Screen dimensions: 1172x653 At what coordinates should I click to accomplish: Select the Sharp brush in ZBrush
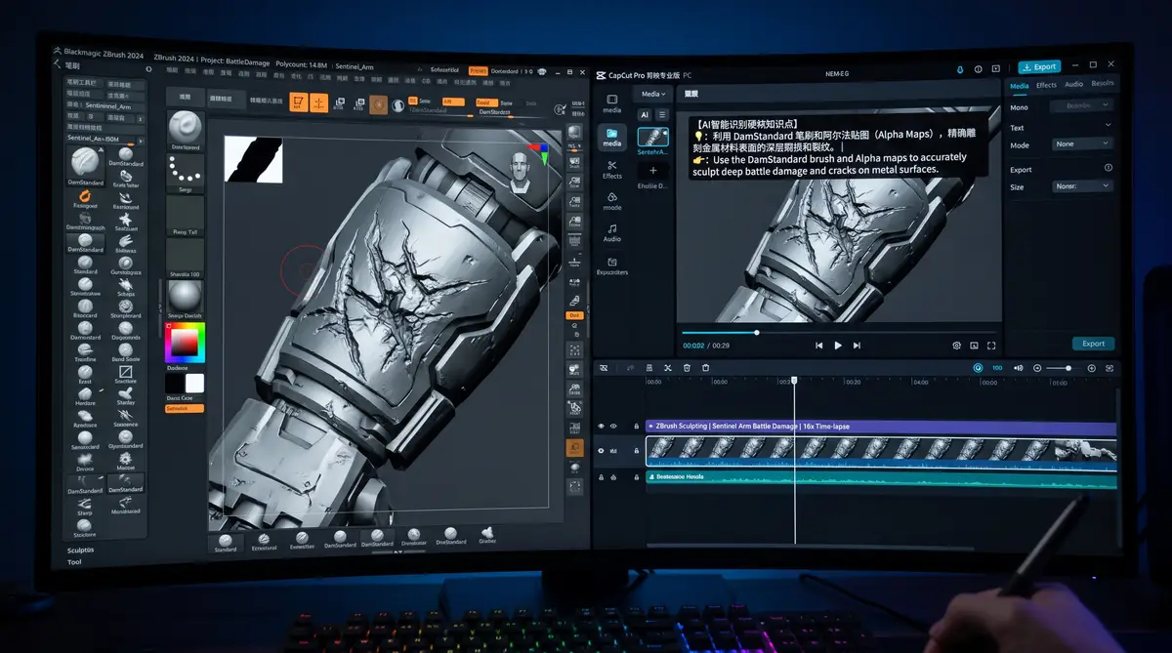pyautogui.click(x=85, y=505)
